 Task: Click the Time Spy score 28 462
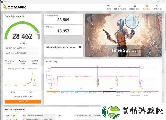click(x=23, y=36)
